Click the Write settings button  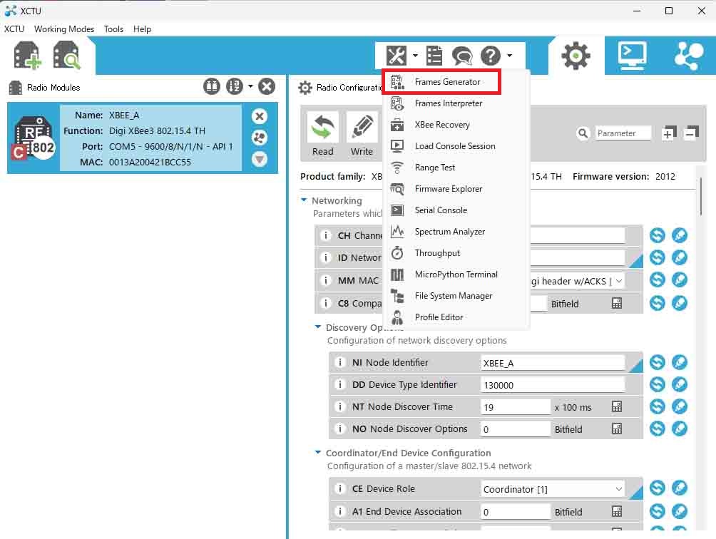coord(362,135)
